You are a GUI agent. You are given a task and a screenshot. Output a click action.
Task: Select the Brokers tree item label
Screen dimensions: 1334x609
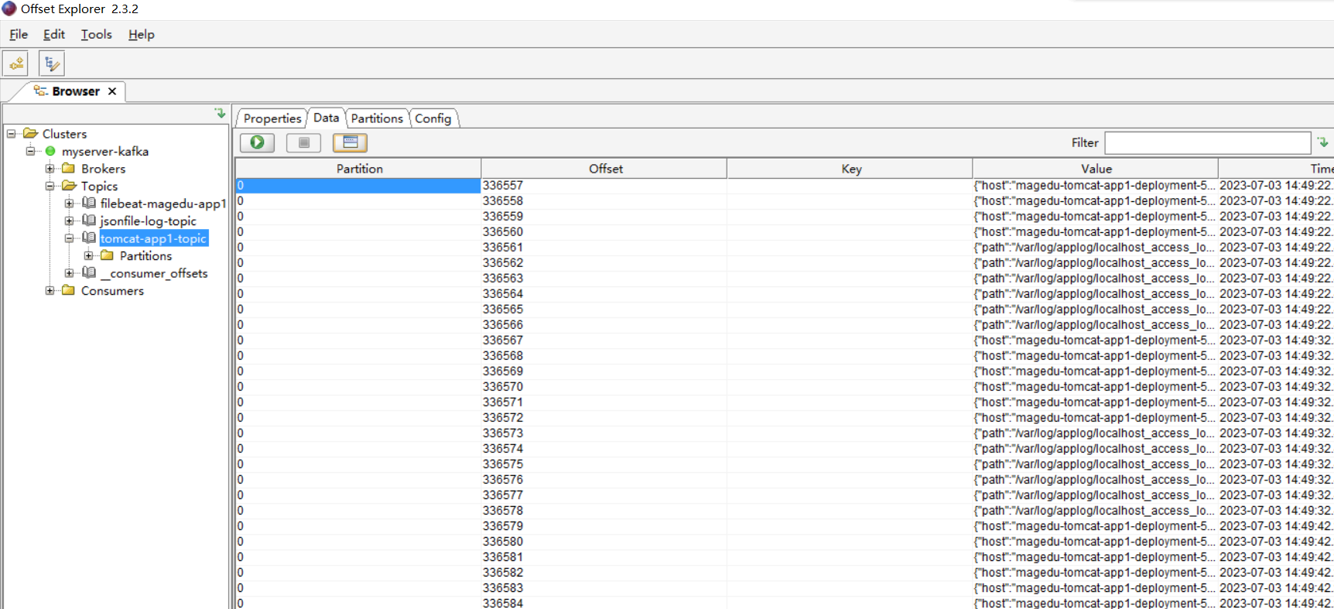pyautogui.click(x=103, y=169)
